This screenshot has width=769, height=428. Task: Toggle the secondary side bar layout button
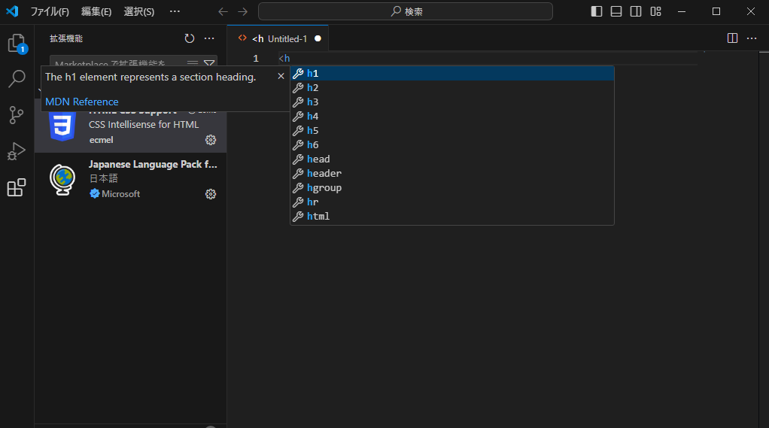coord(636,11)
